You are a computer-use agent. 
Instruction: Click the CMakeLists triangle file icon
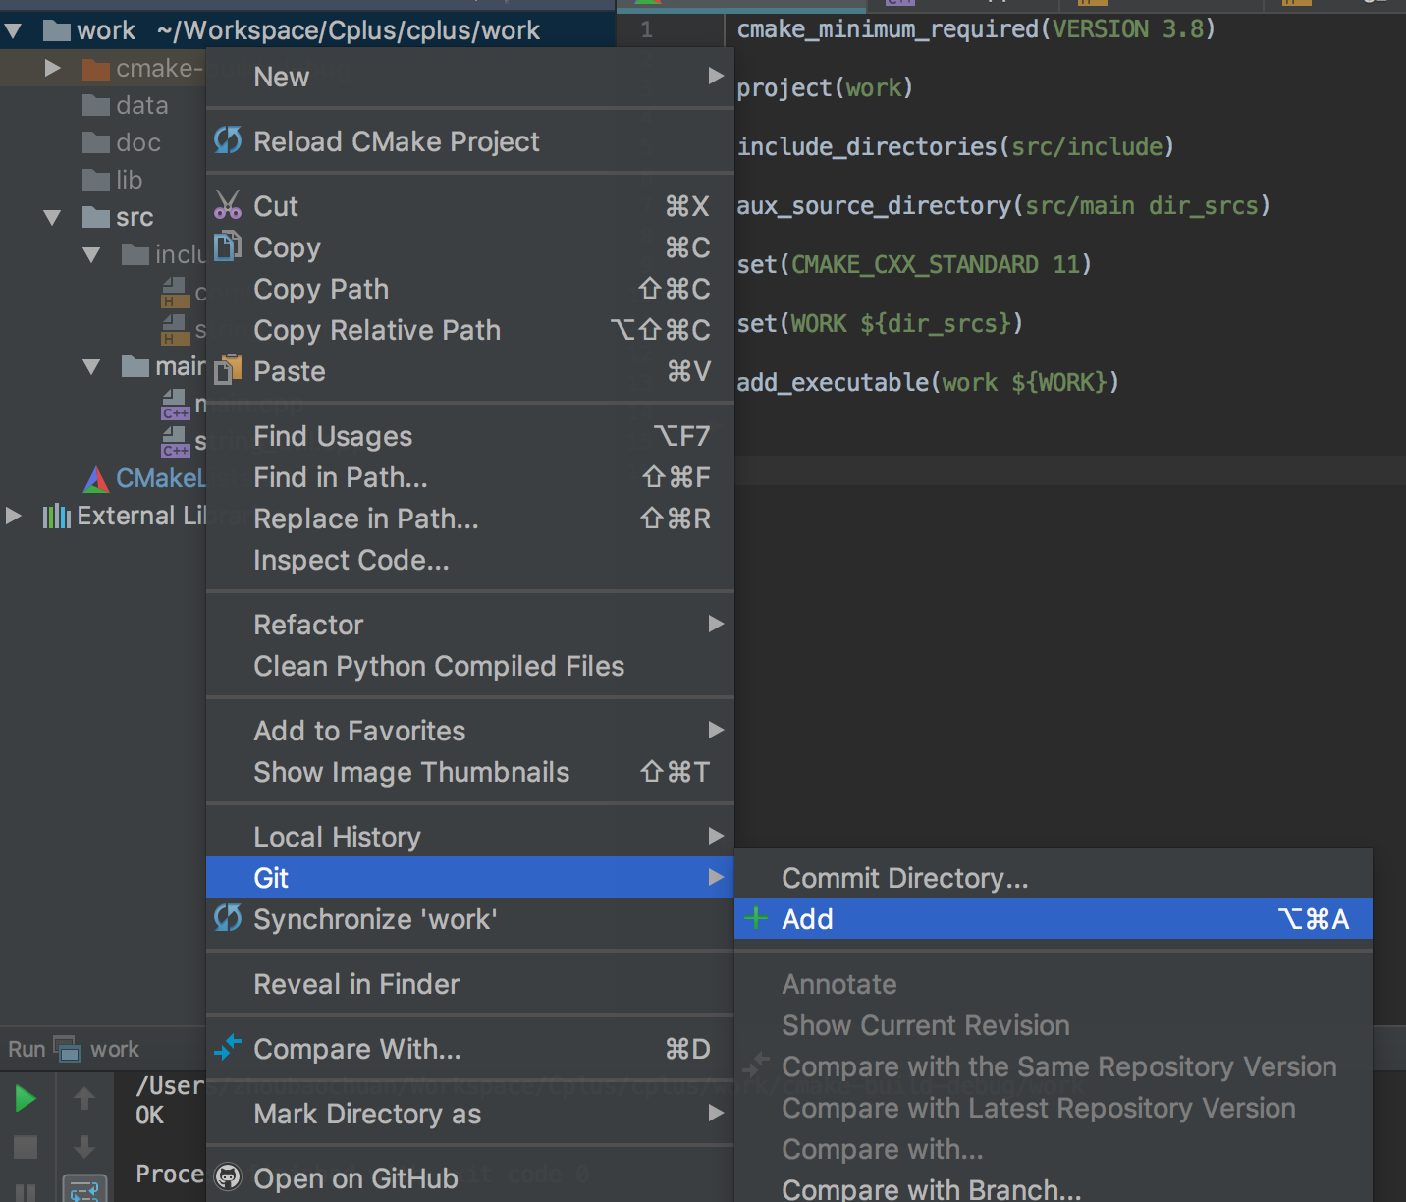[x=95, y=479]
